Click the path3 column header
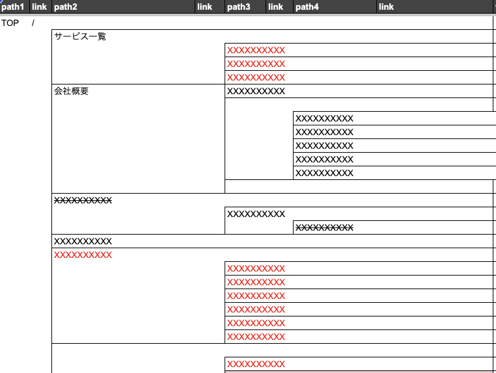The image size is (496, 373). tap(245, 6)
